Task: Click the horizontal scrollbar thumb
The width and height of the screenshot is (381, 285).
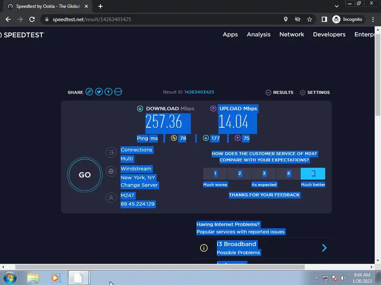Action: [x=160, y=267]
